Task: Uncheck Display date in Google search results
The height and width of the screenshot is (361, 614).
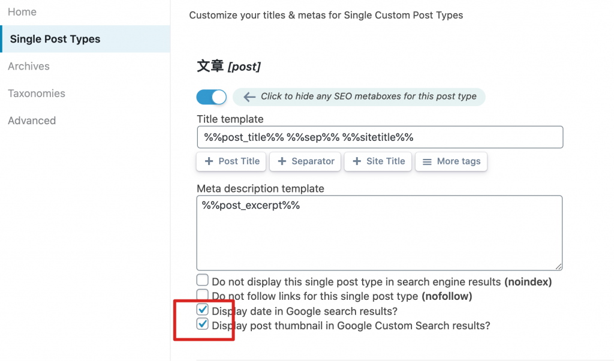Action: tap(203, 311)
